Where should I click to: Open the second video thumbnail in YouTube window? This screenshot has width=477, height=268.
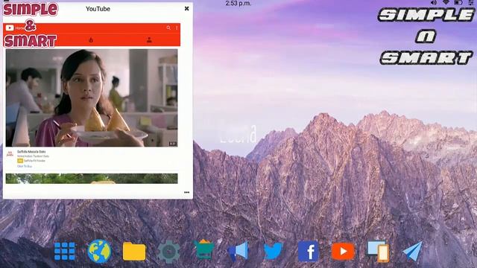click(x=92, y=179)
